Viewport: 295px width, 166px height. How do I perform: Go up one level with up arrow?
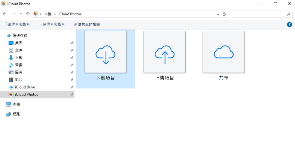[28, 14]
